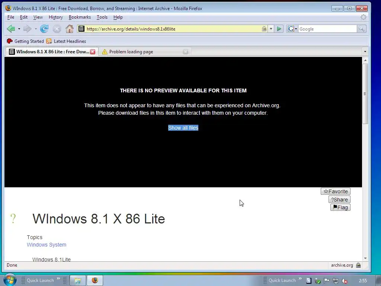
Task: Switch to the Problem loading page tab
Action: coord(145,51)
